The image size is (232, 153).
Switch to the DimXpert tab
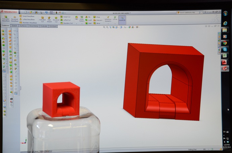coord(53,26)
